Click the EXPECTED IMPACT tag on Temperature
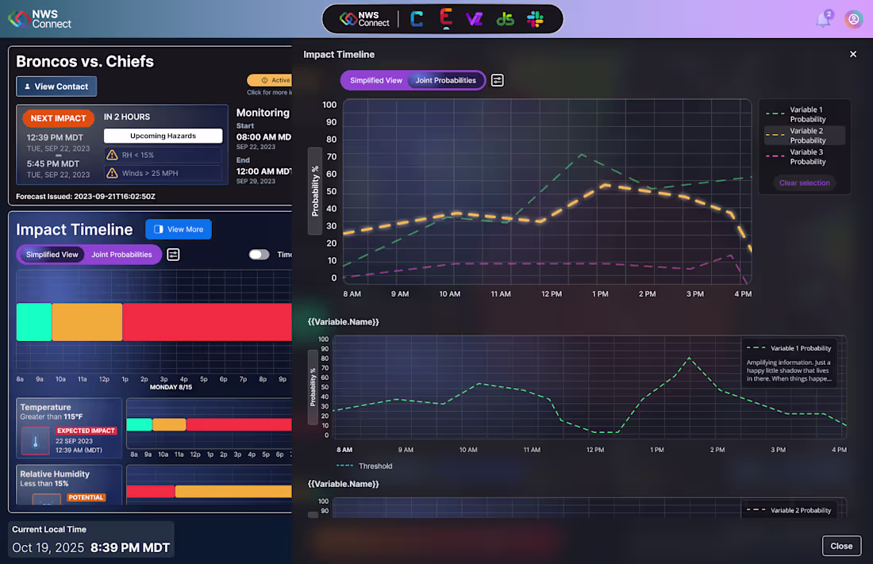The width and height of the screenshot is (873, 564). (86, 431)
